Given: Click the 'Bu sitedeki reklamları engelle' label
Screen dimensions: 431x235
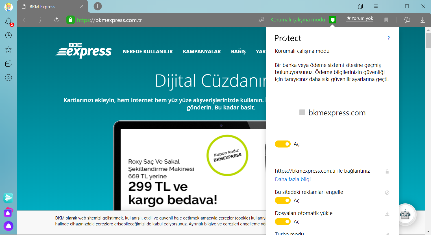Looking at the screenshot, I should (x=309, y=192).
